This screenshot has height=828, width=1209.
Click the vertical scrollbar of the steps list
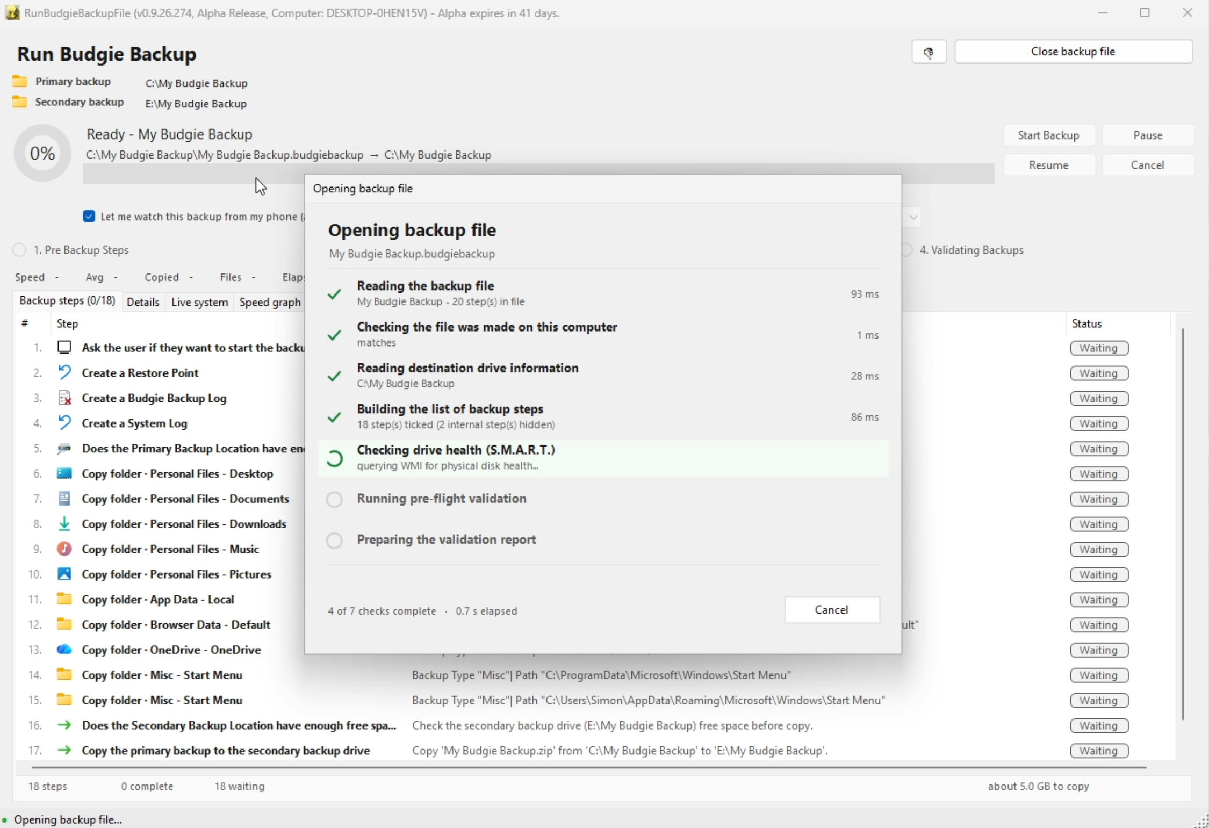(1183, 524)
